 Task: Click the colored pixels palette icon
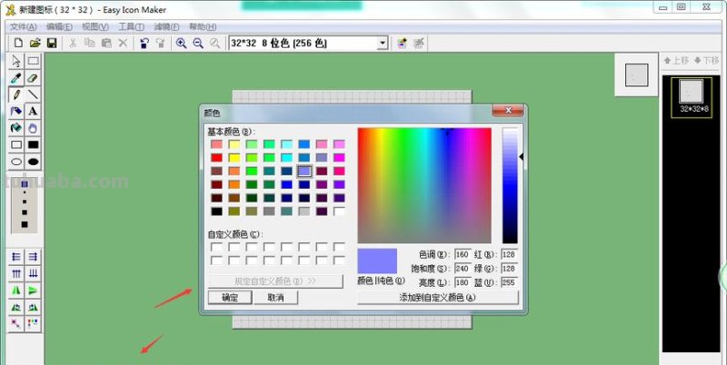point(33,324)
